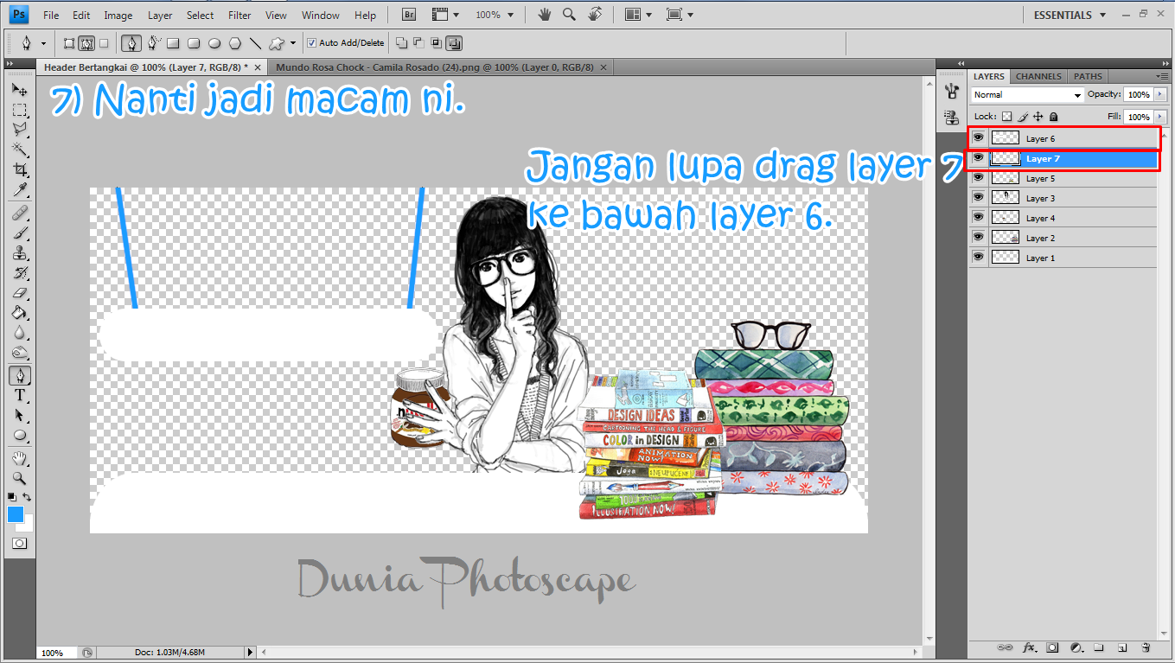Select the Magic Wand tool

coord(20,150)
